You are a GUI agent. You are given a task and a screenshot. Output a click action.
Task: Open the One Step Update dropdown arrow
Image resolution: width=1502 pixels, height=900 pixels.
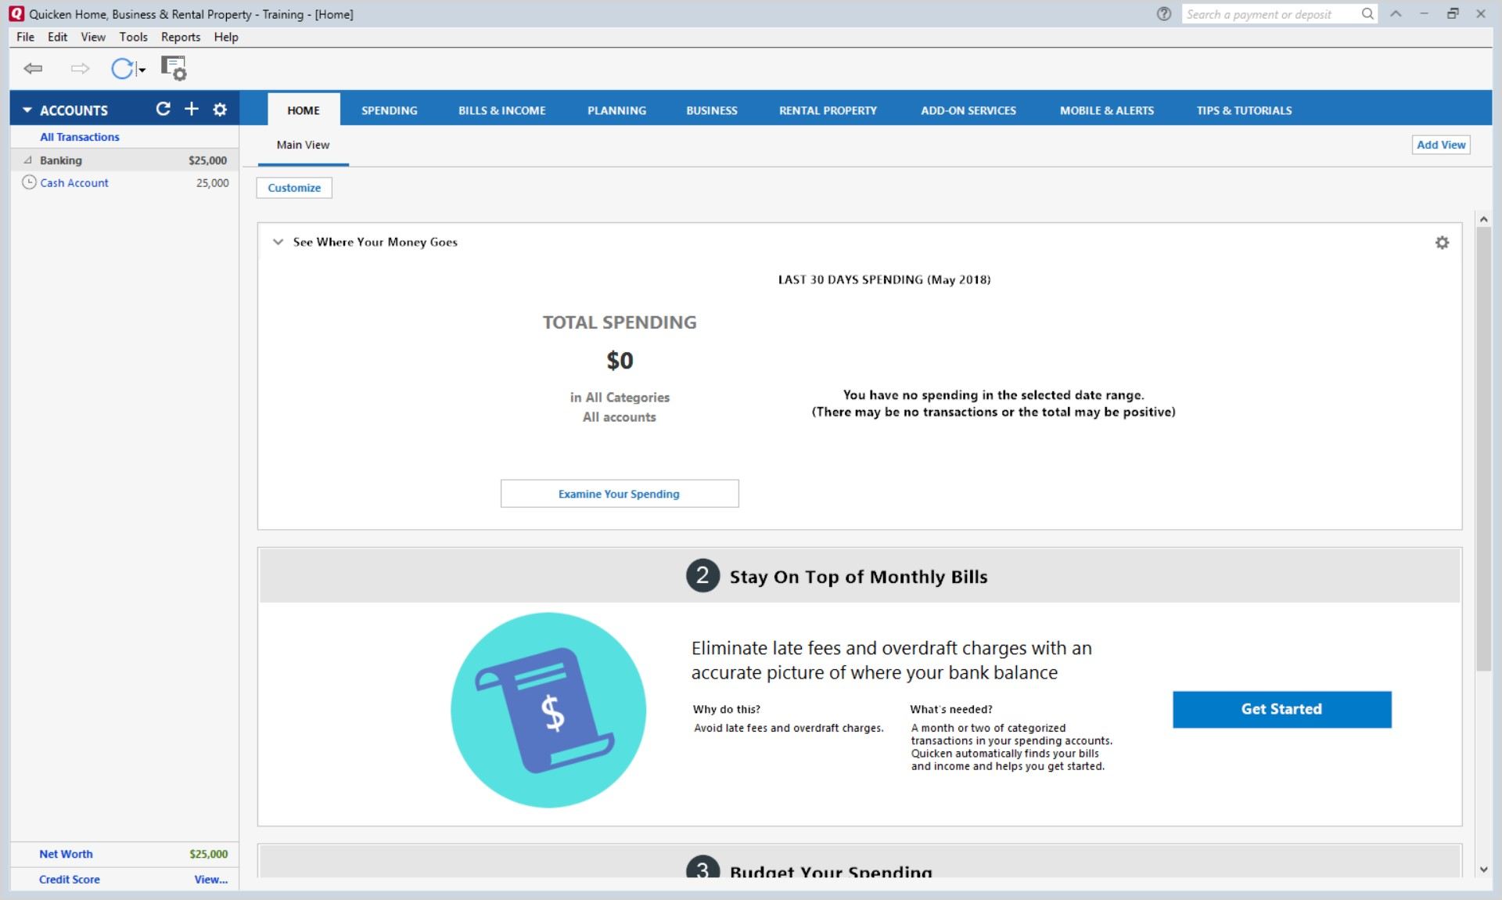click(142, 70)
